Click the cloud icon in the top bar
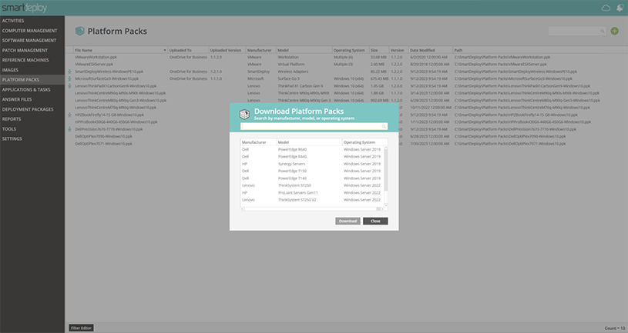The width and height of the screenshot is (628, 333). pos(606,8)
